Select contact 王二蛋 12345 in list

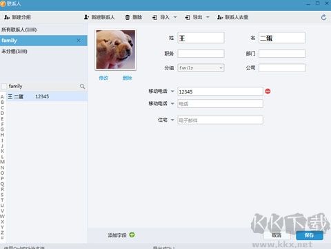click(x=46, y=96)
